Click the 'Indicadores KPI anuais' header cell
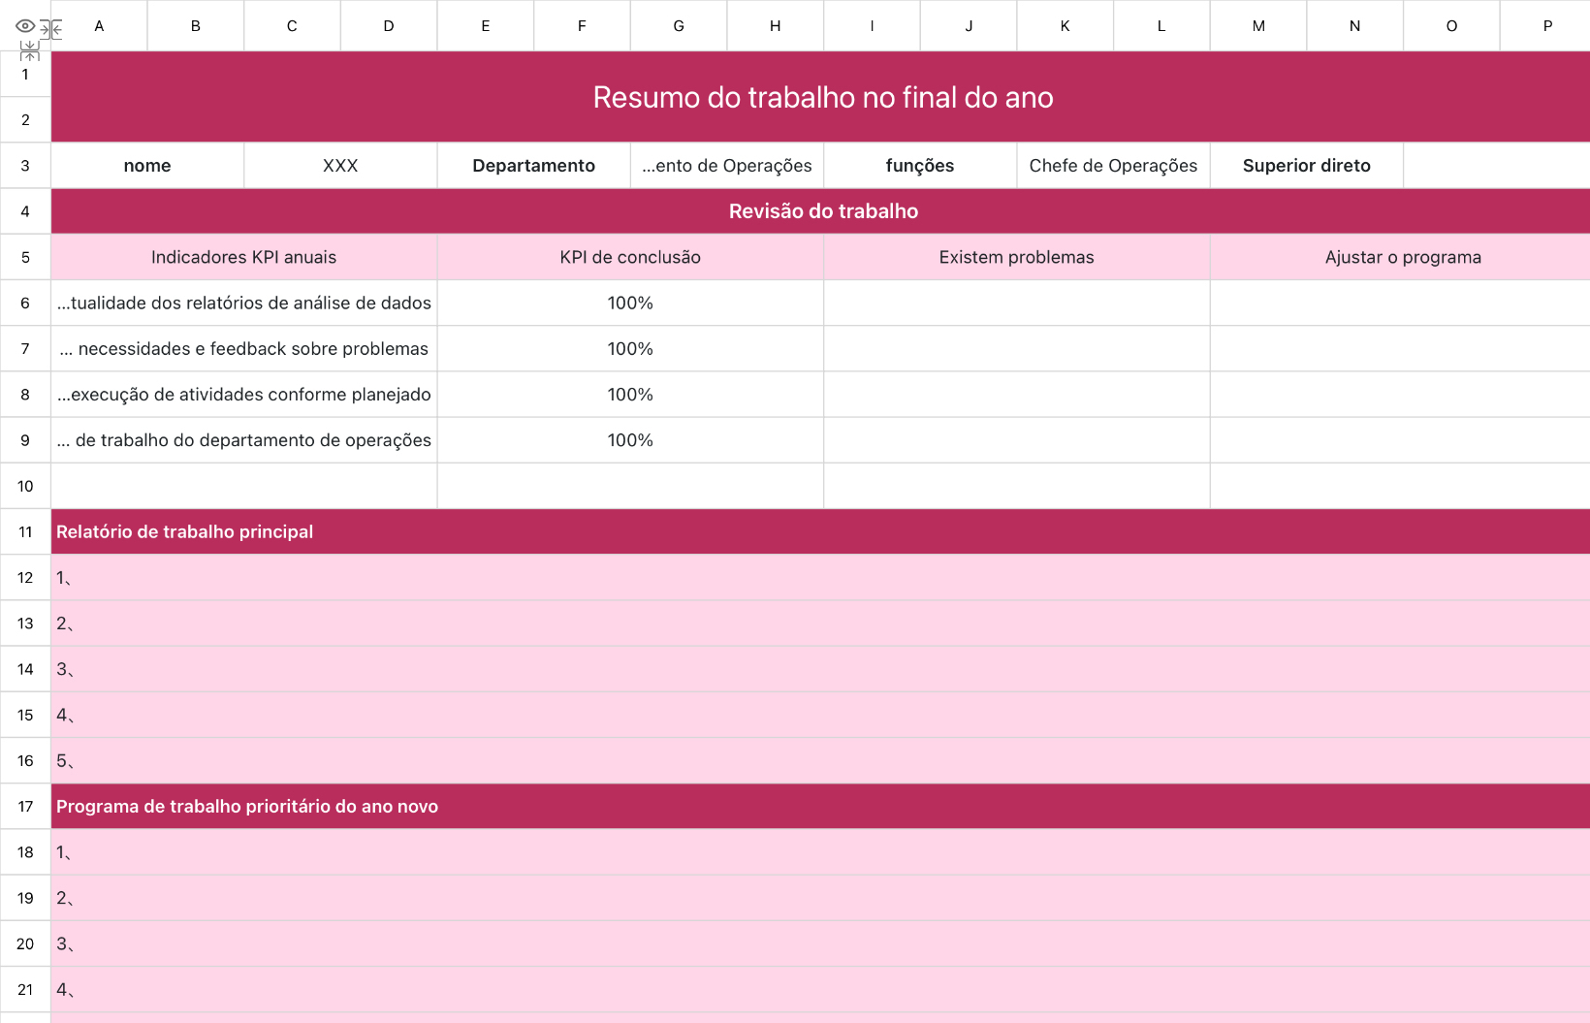Image resolution: width=1590 pixels, height=1023 pixels. point(244,257)
